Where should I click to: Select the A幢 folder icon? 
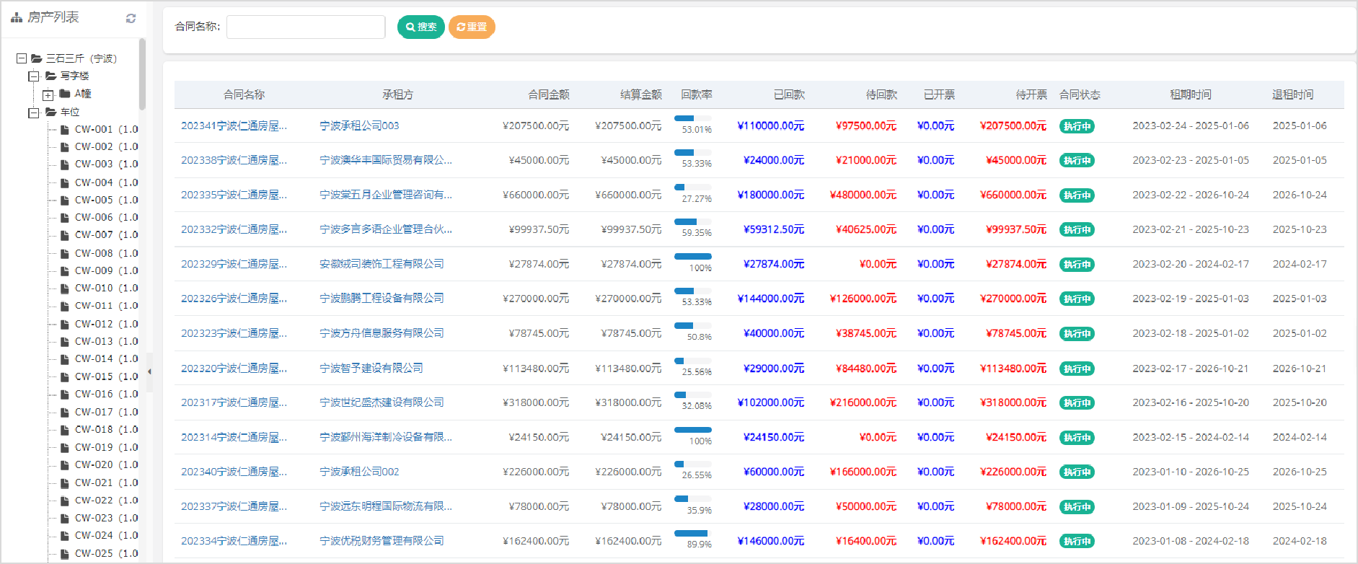[65, 94]
